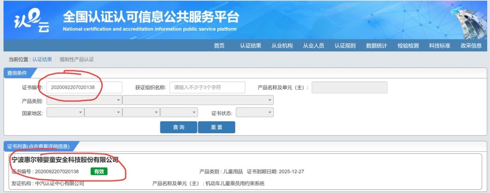Click the 产品名称及单元（主）input field

350,87
